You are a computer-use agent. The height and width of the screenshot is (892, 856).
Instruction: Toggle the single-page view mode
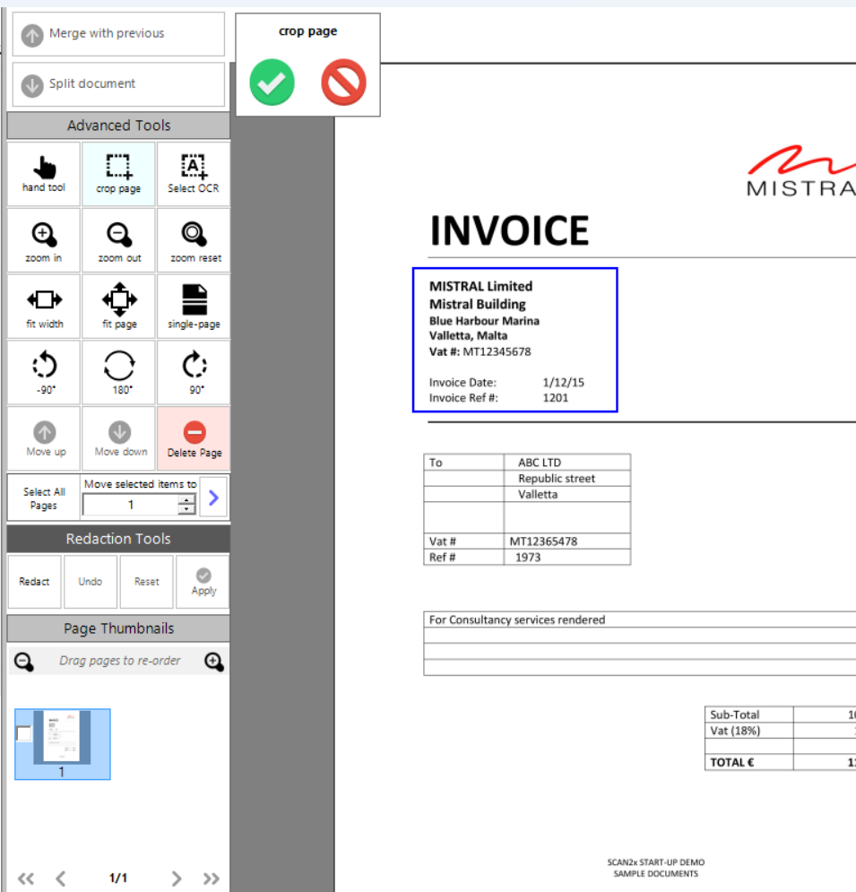pos(194,306)
